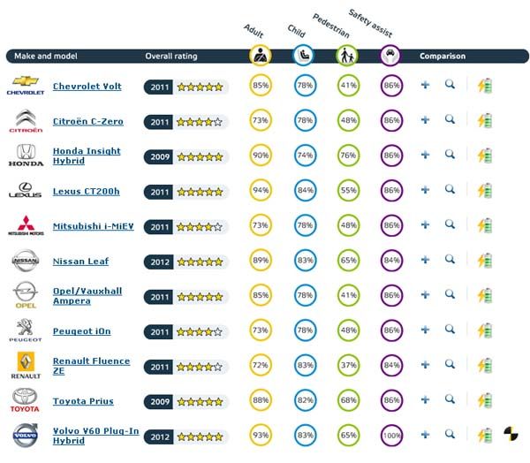530x463 pixels.
Task: Click the Safety assist header icon
Action: coord(390,55)
